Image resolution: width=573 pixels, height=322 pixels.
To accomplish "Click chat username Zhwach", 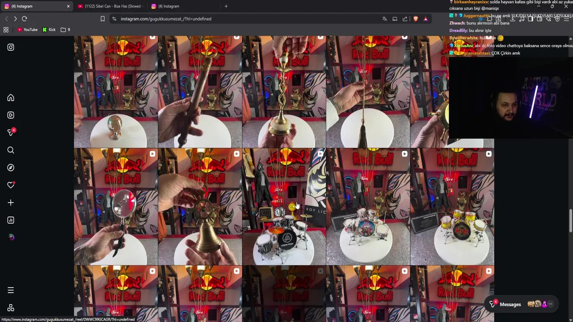I will (x=457, y=23).
